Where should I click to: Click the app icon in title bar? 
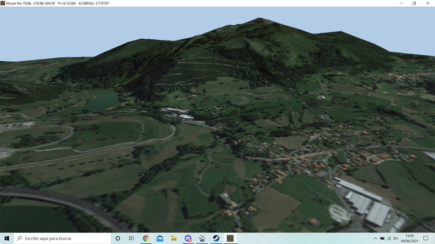click(x=3, y=3)
